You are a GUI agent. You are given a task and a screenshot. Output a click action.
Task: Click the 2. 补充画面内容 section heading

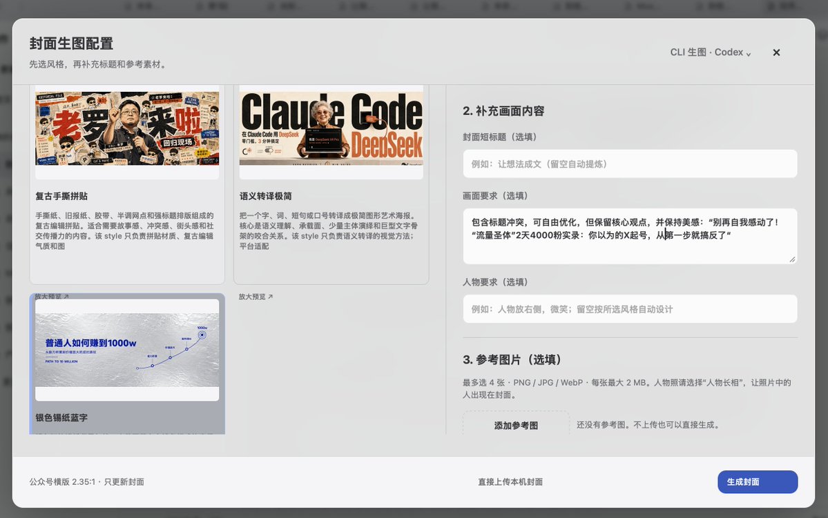click(503, 111)
